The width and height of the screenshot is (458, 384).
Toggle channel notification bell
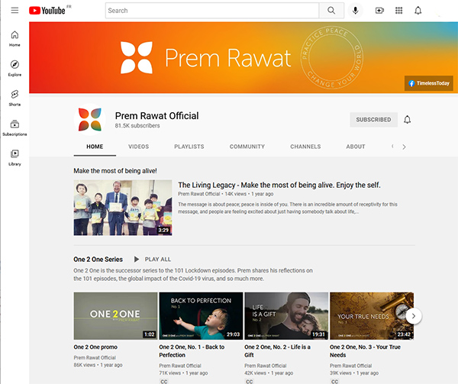(408, 120)
